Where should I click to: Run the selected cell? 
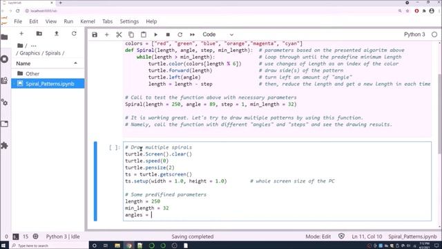click(156, 35)
